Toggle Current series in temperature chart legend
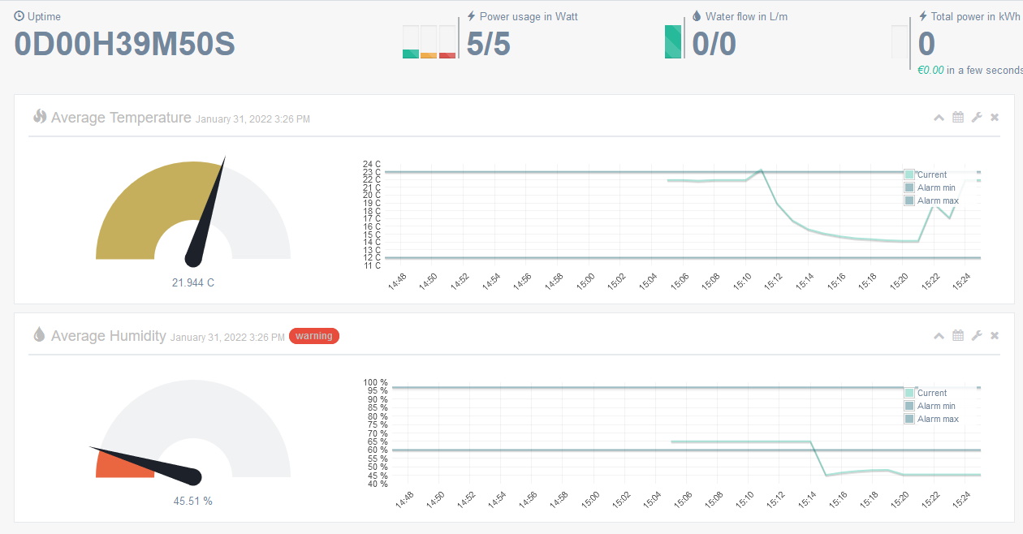Viewport: 1023px width, 534px height. coord(931,174)
